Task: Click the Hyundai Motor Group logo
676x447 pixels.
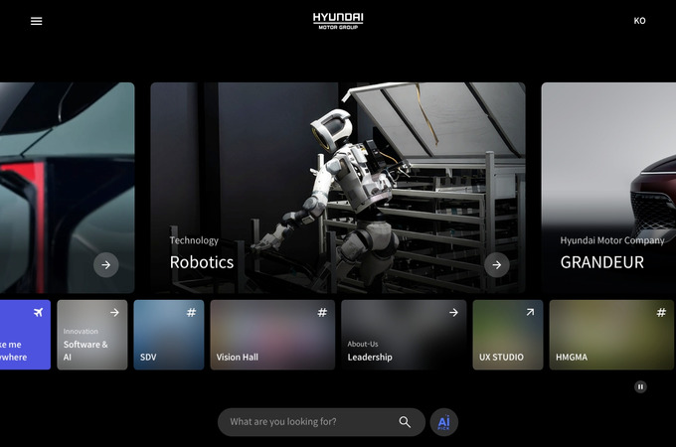Action: point(338,21)
